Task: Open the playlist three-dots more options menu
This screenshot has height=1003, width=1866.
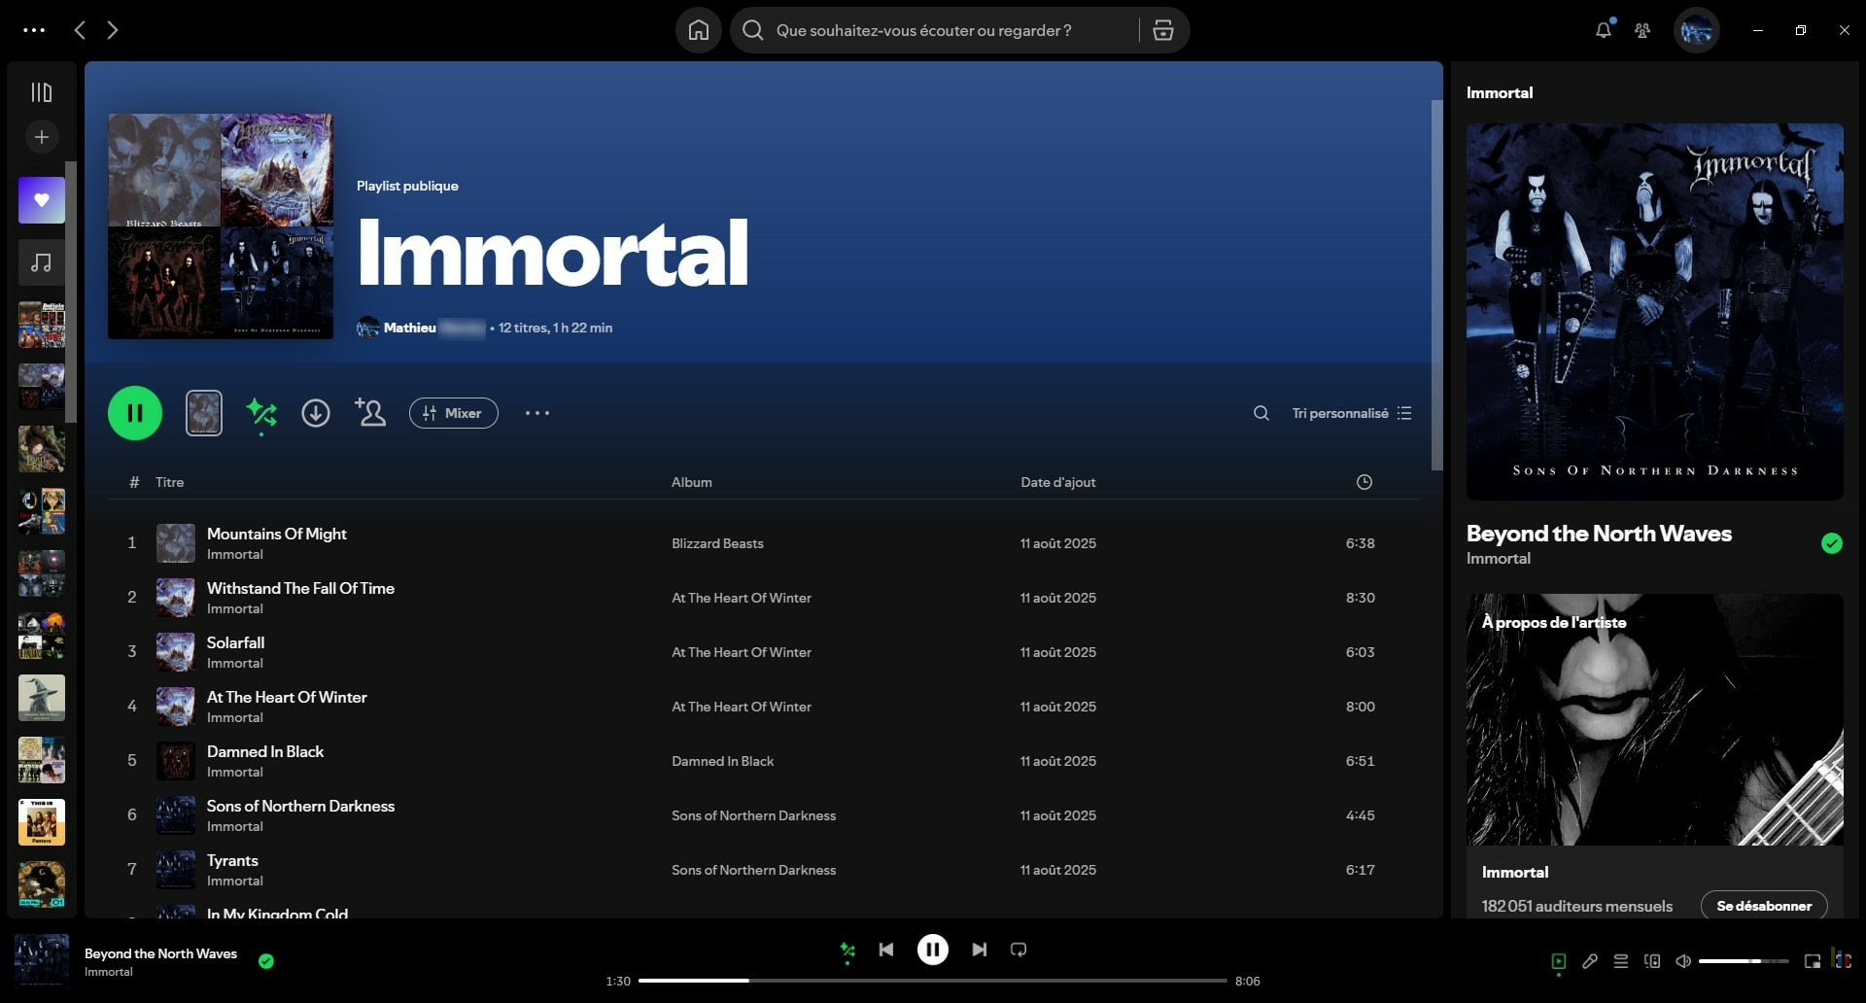Action: coord(537,413)
